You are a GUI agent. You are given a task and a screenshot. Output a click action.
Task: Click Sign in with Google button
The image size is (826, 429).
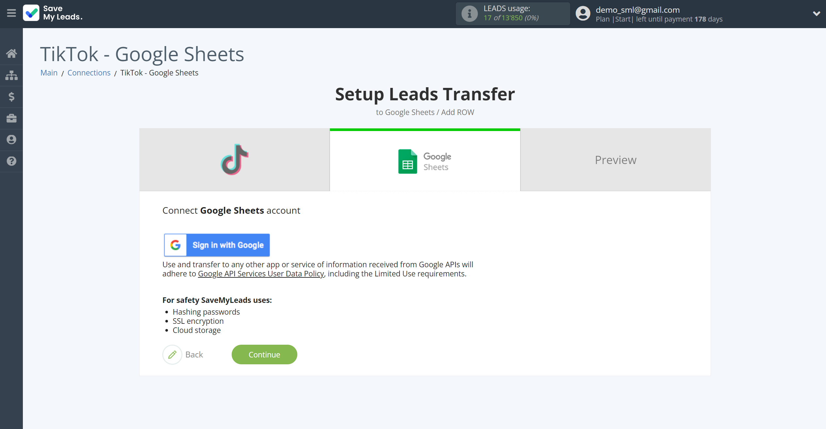(x=217, y=245)
